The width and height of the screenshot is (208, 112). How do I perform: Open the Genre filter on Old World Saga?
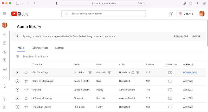(90, 73)
